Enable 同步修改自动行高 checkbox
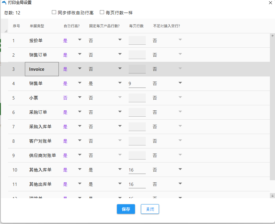Image resolution: width=275 pixels, height=224 pixels. point(54,13)
